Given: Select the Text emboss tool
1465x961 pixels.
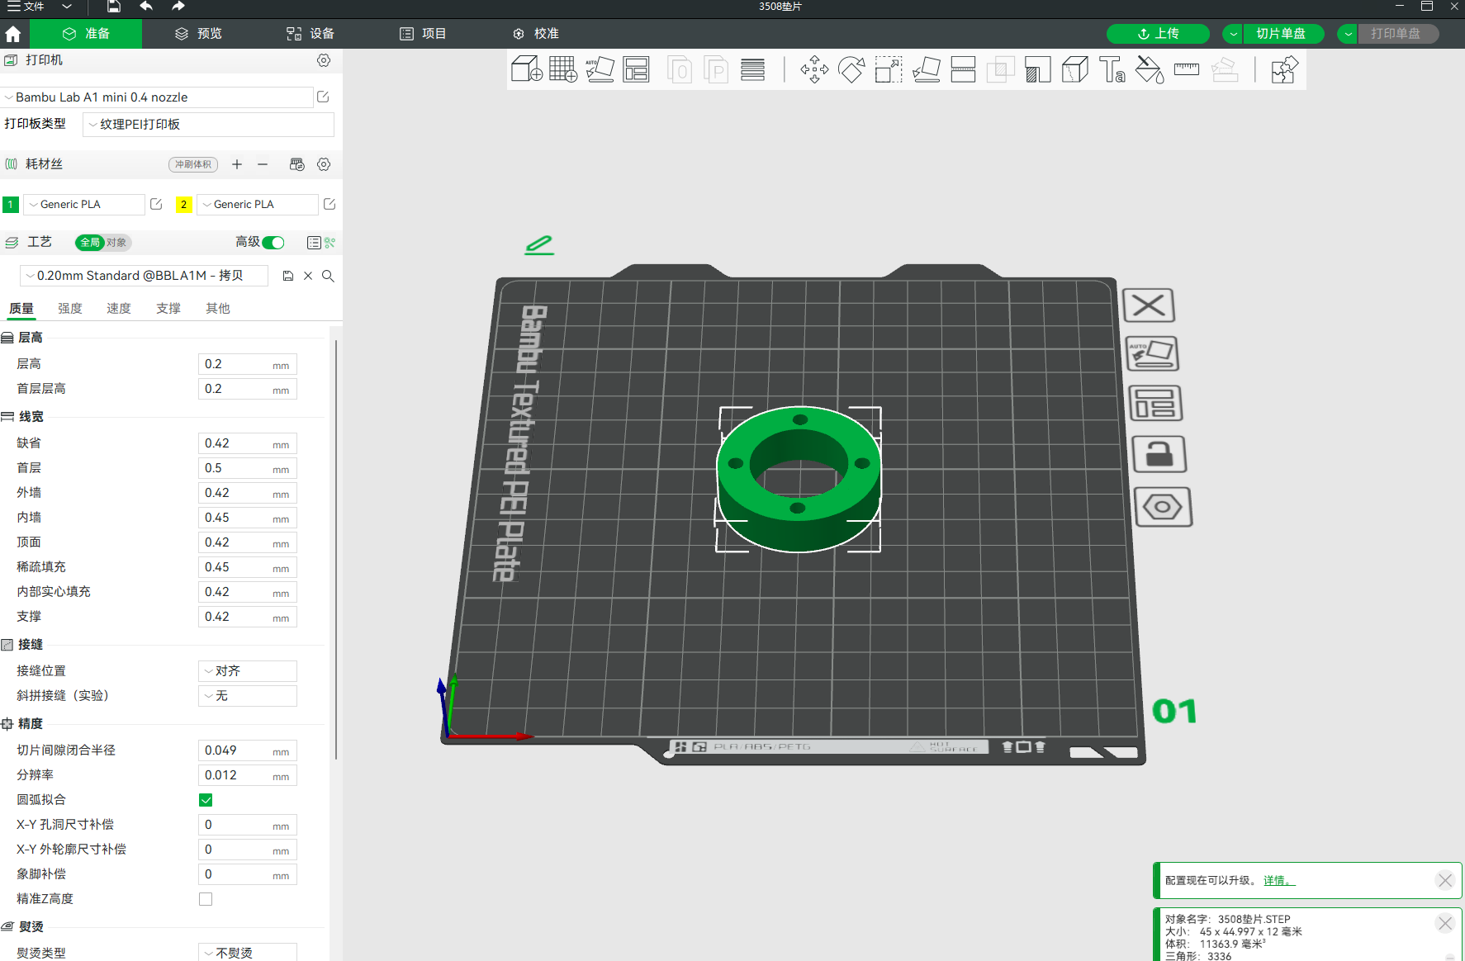Looking at the screenshot, I should [x=1112, y=69].
